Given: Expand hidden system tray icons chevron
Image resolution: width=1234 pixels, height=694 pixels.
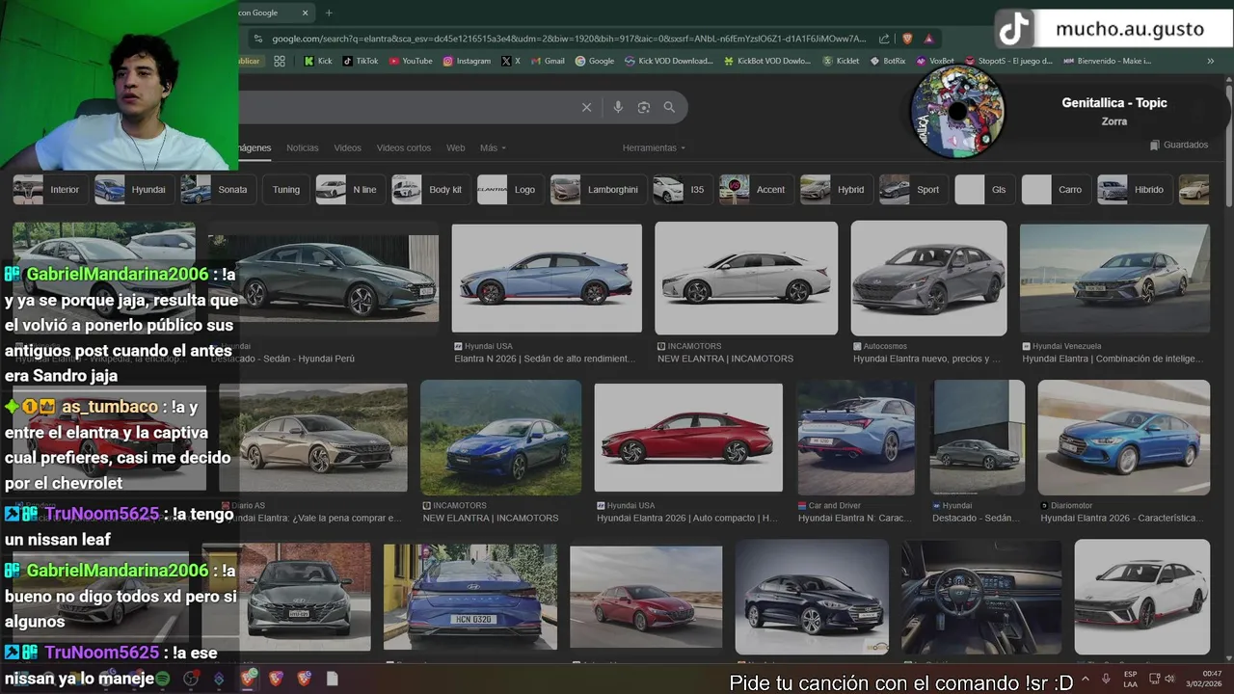Looking at the screenshot, I should tap(1086, 679).
